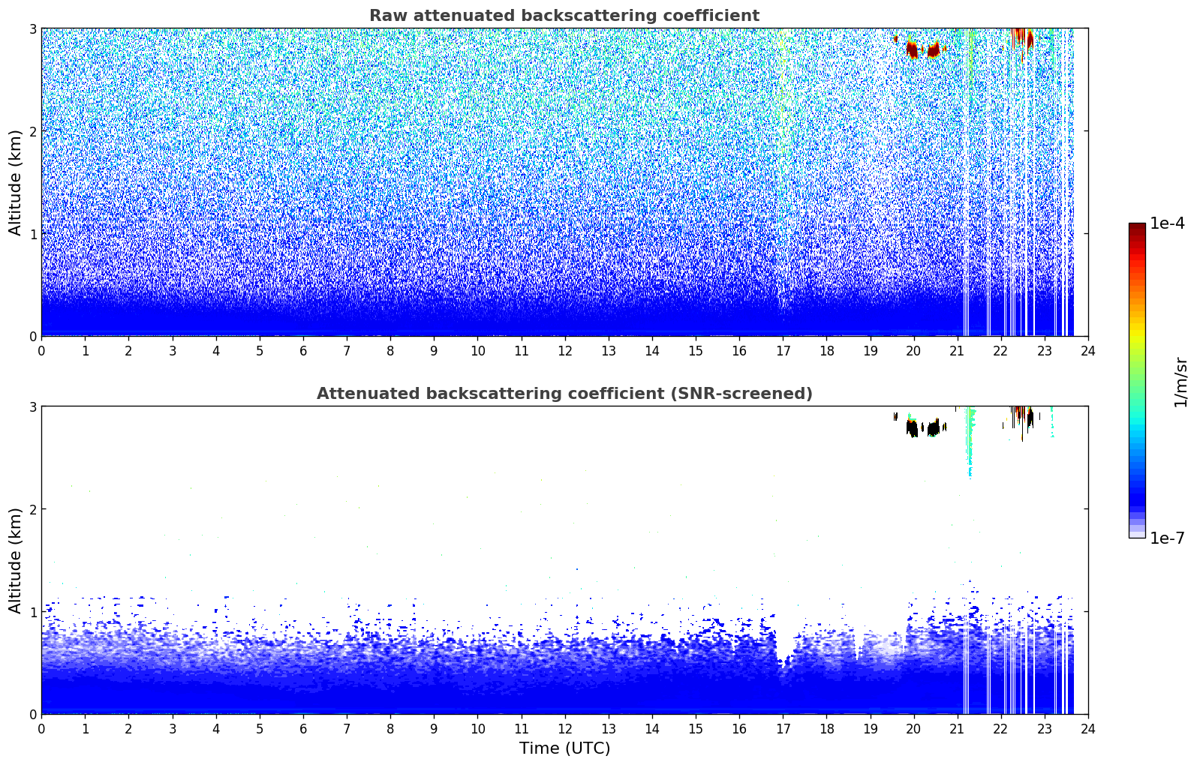Click the "3" altitude tick of the raw plot
This screenshot has width=1197, height=765.
click(x=32, y=28)
